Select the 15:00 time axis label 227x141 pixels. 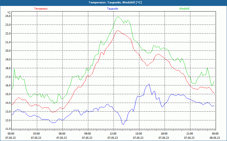[x=138, y=134]
